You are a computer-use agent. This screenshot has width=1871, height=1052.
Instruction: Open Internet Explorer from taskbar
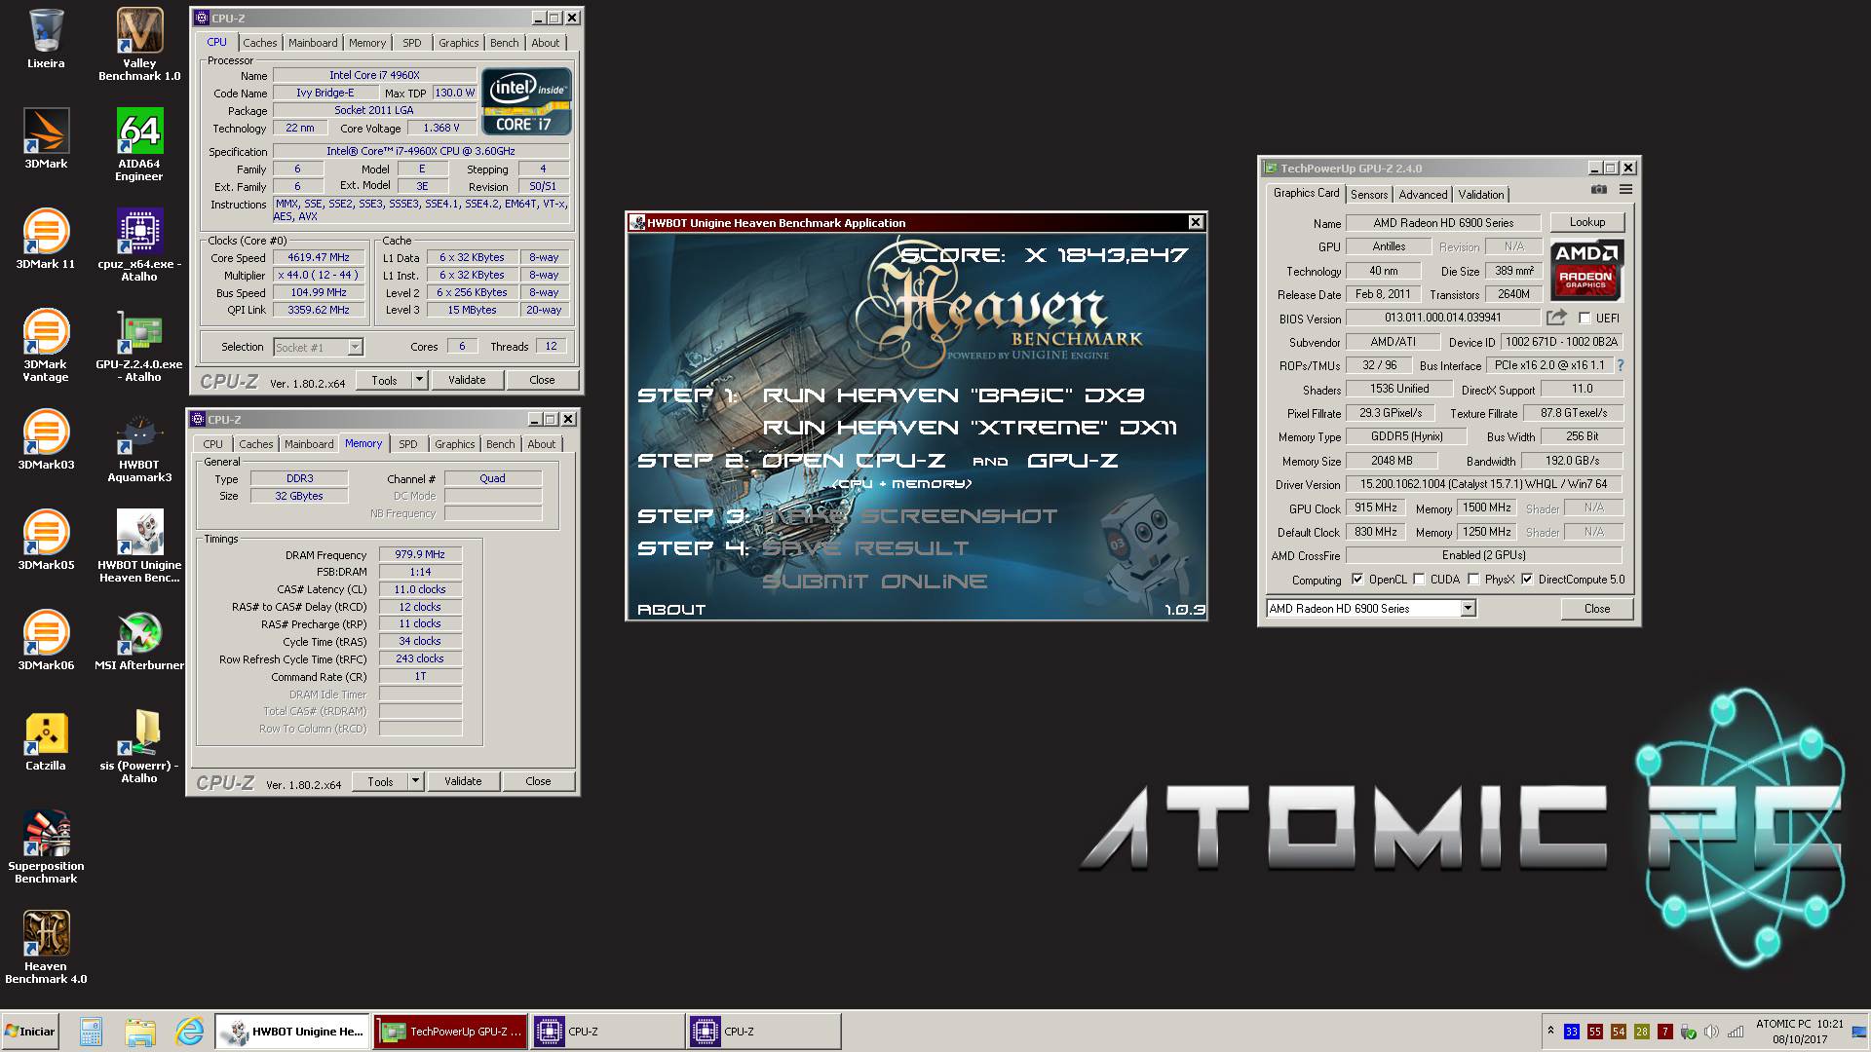(189, 1032)
